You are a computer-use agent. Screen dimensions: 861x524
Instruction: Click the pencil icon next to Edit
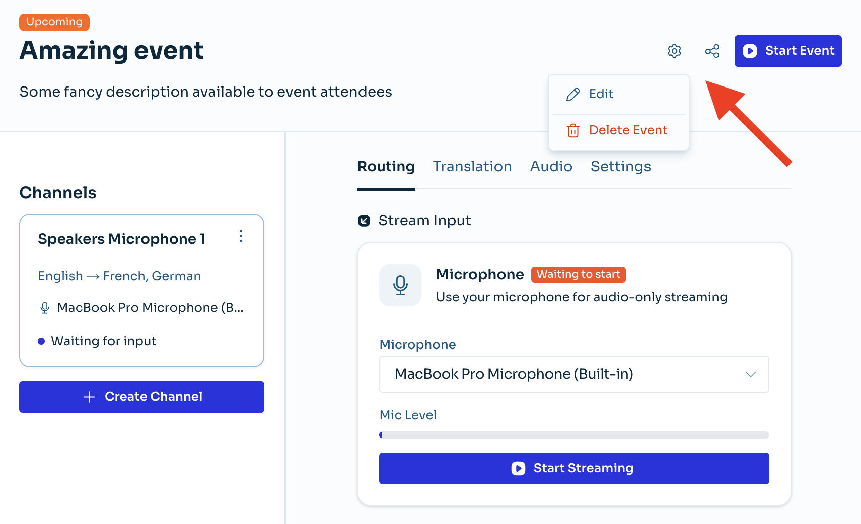[x=572, y=94]
